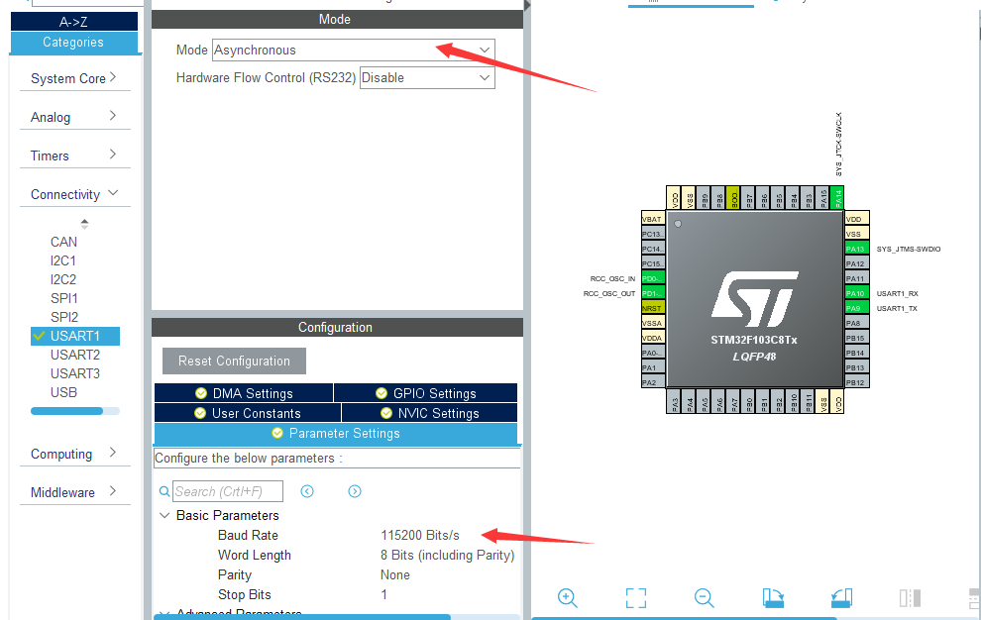981x620 pixels.
Task: Click the PA9 pin on the chip
Action: [856, 308]
